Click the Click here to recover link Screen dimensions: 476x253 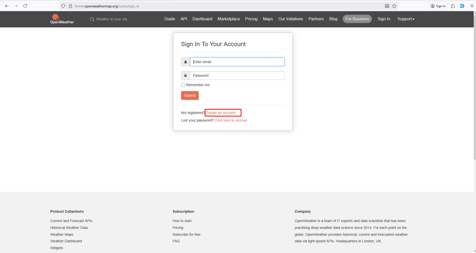click(x=231, y=120)
